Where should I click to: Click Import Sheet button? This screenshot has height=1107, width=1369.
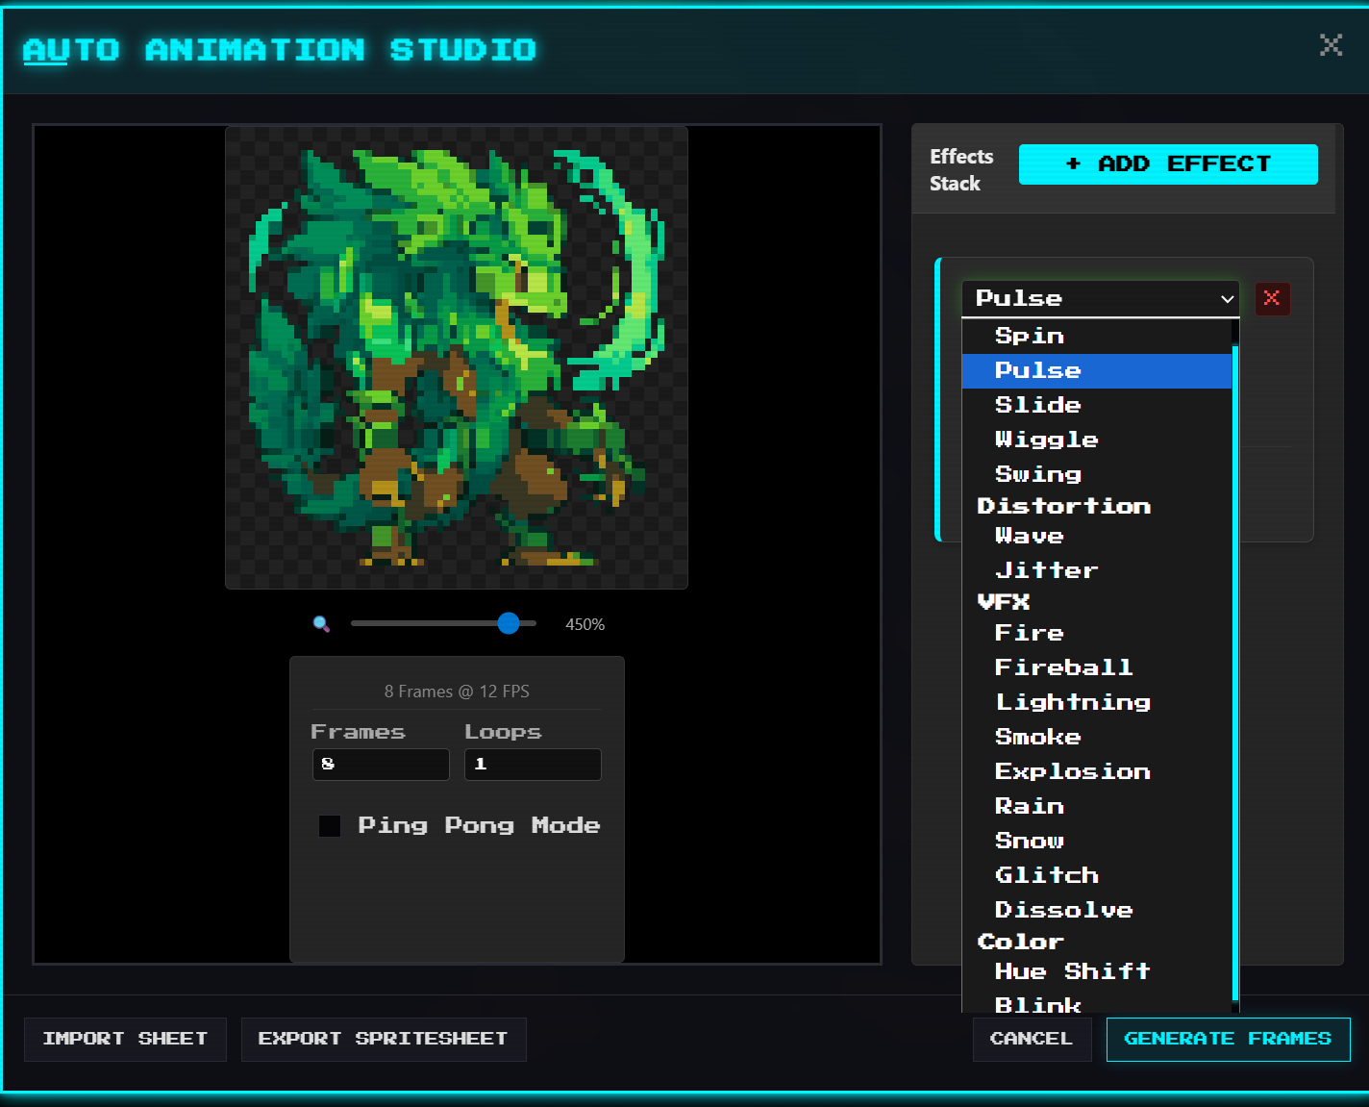coord(125,1040)
